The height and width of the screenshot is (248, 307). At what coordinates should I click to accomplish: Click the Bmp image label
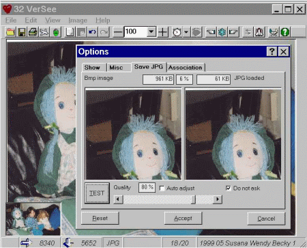(x=99, y=78)
